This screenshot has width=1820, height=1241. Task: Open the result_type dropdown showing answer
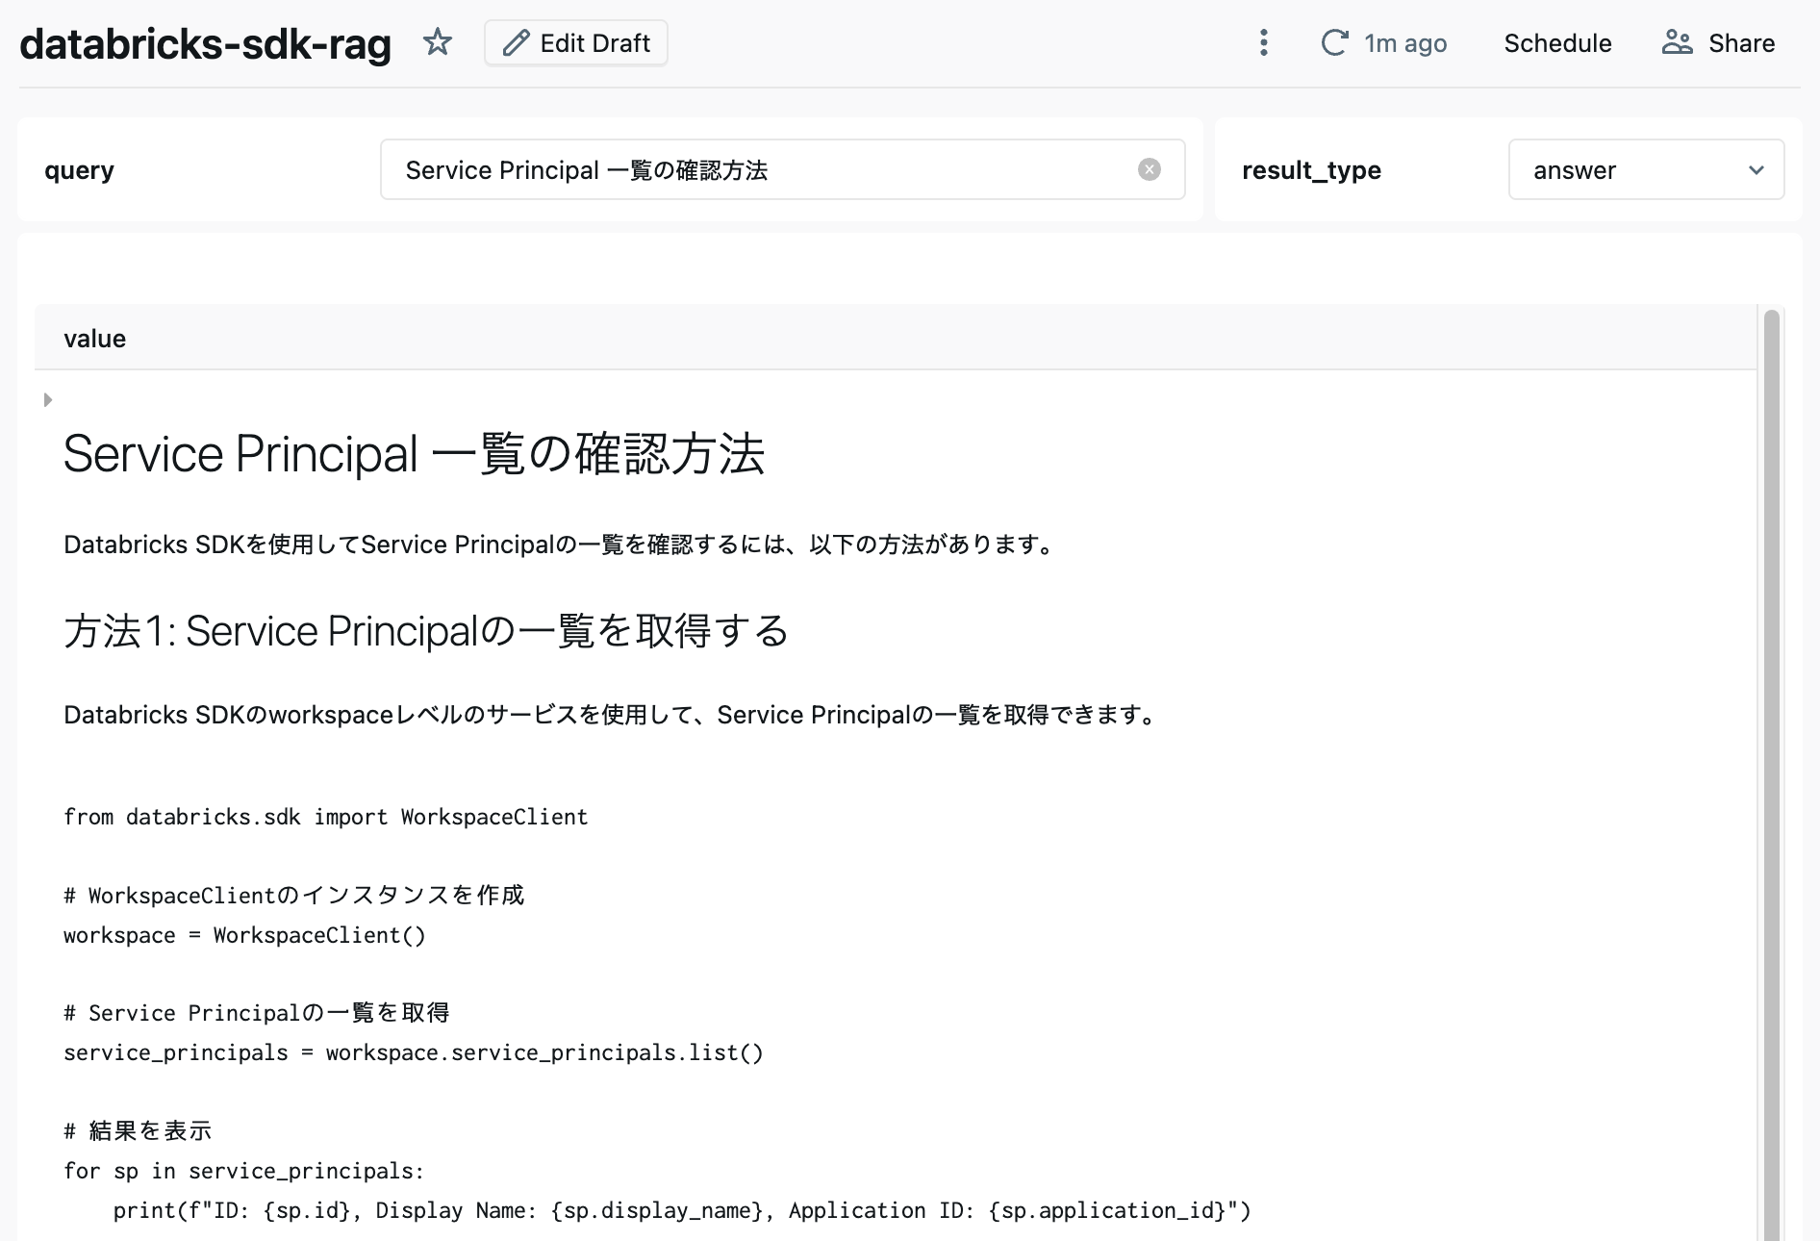point(1646,169)
